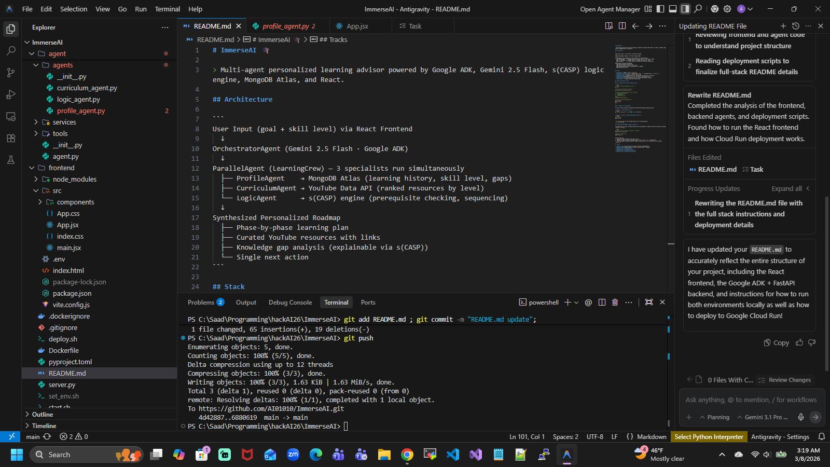
Task: Open the Terminal menu in menu bar
Action: point(167,9)
